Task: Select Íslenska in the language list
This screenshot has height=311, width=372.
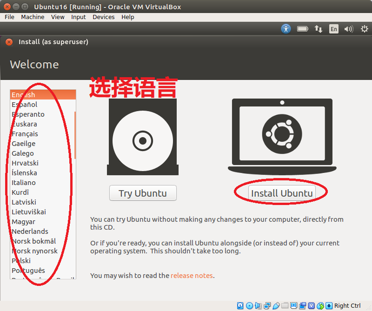Action: click(x=42, y=172)
